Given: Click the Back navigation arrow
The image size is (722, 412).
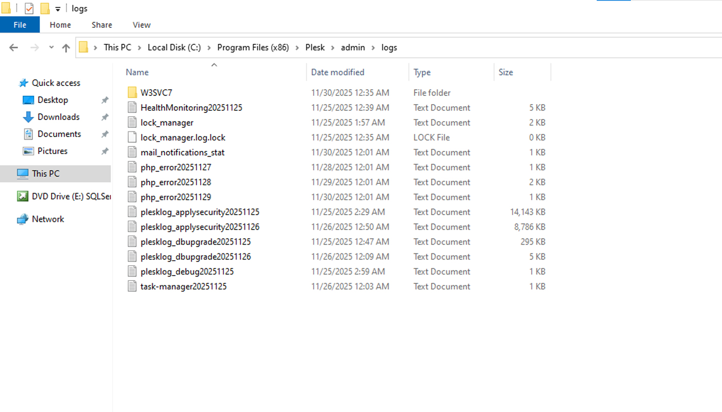Looking at the screenshot, I should click(13, 47).
